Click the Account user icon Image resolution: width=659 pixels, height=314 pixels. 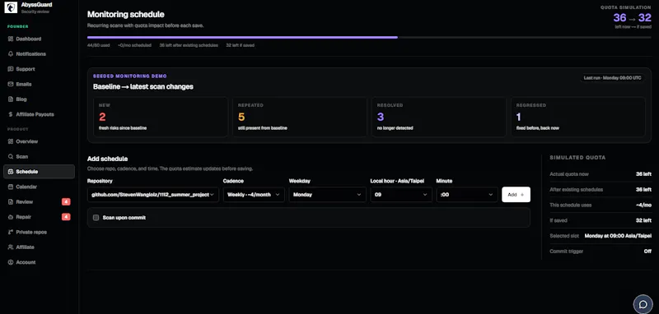coord(11,262)
